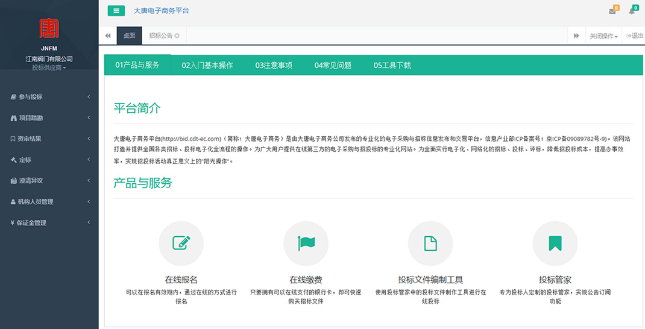Expand the 澄清异议 menu chevron
This screenshot has width=645, height=329.
(89, 180)
